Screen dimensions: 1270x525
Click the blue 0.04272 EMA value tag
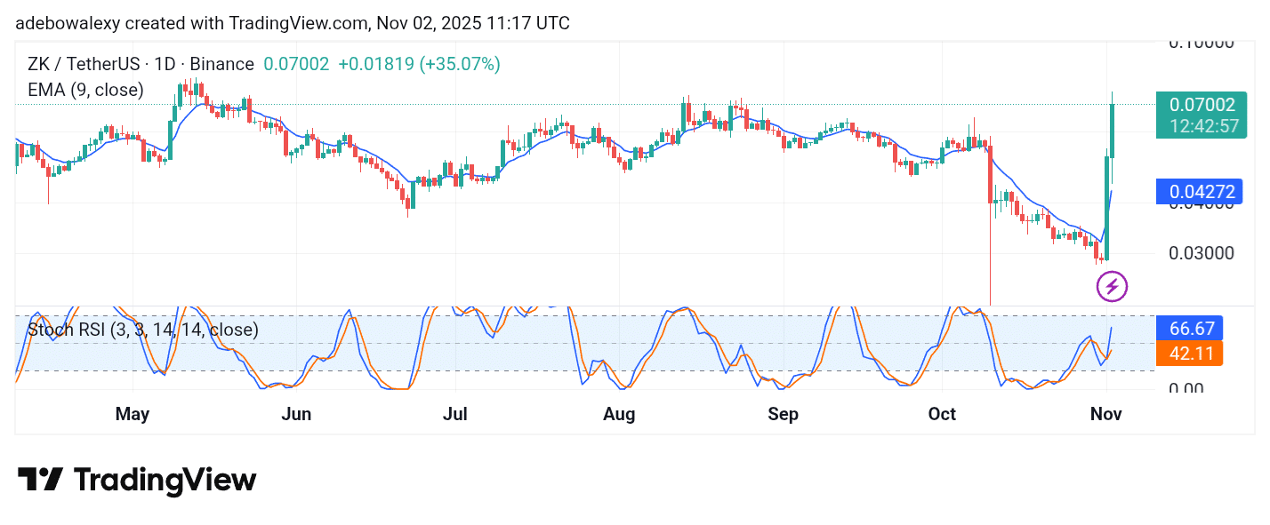1198,191
